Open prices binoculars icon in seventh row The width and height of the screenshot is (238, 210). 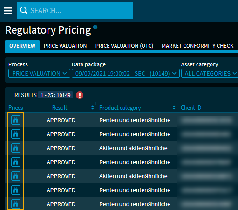tap(16, 204)
